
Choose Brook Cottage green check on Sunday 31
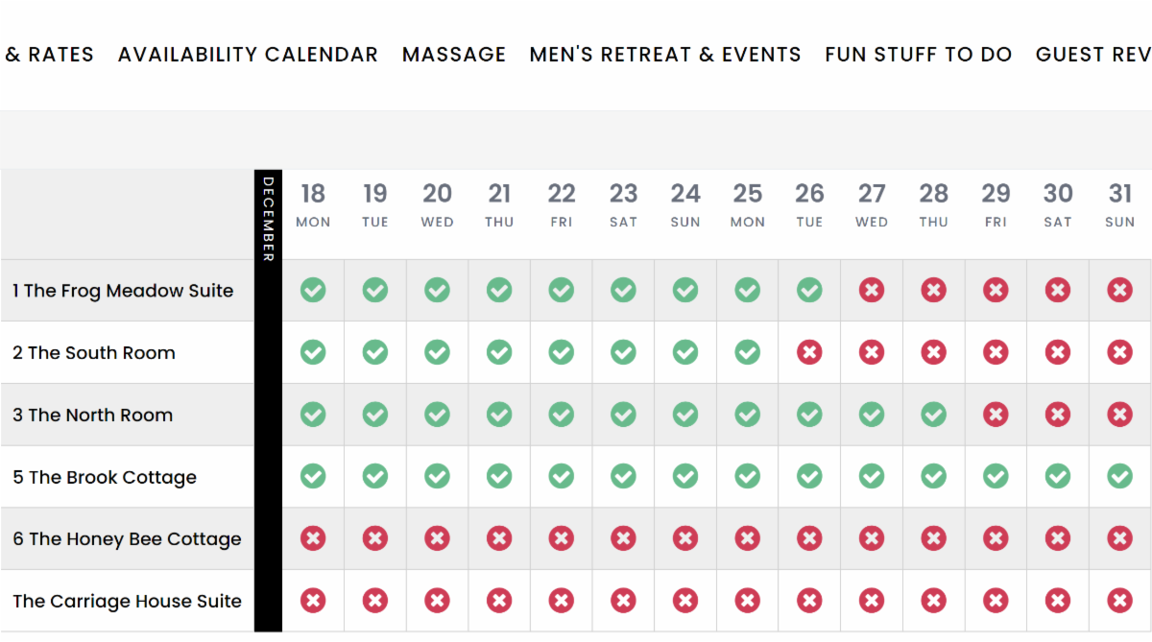pyautogui.click(x=1119, y=476)
